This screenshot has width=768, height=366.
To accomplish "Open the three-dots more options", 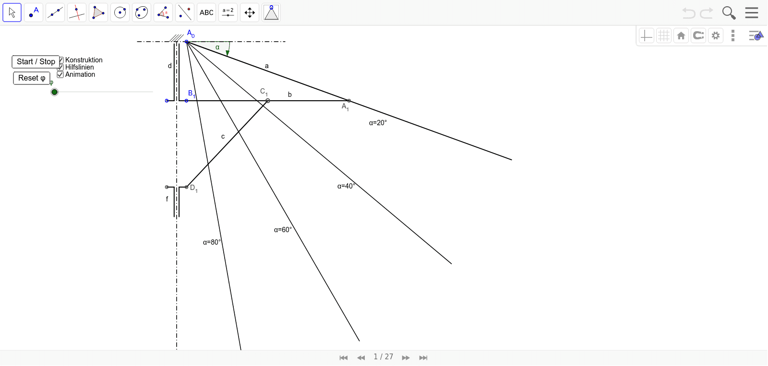I will tap(733, 35).
